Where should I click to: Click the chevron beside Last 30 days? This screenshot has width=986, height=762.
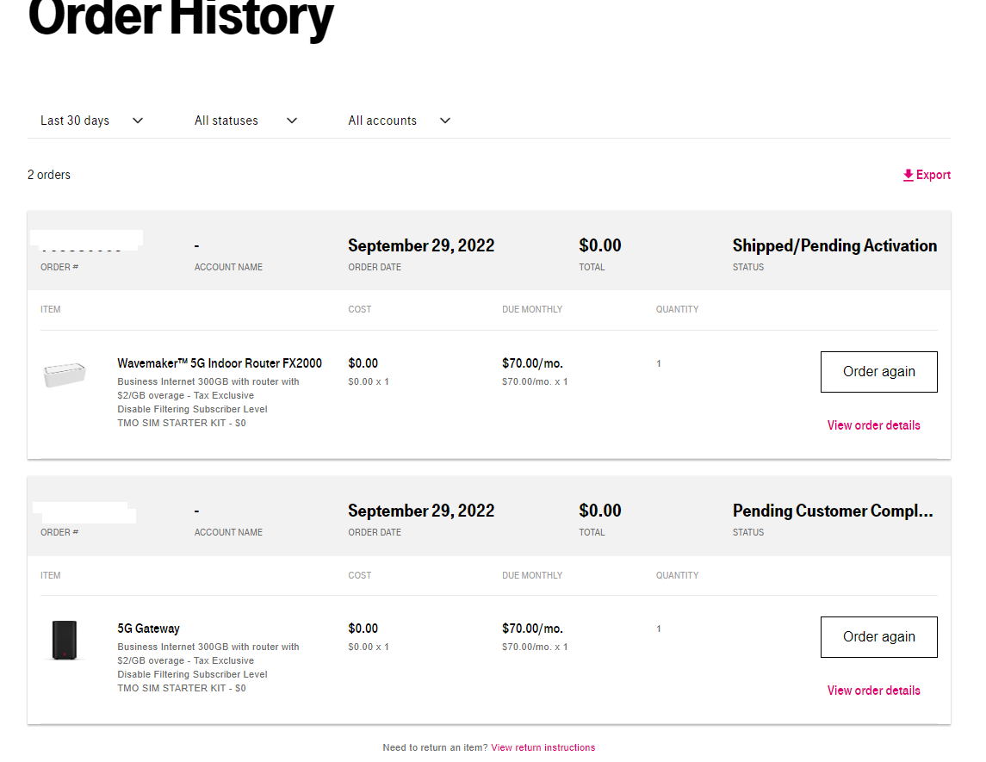[x=137, y=121]
